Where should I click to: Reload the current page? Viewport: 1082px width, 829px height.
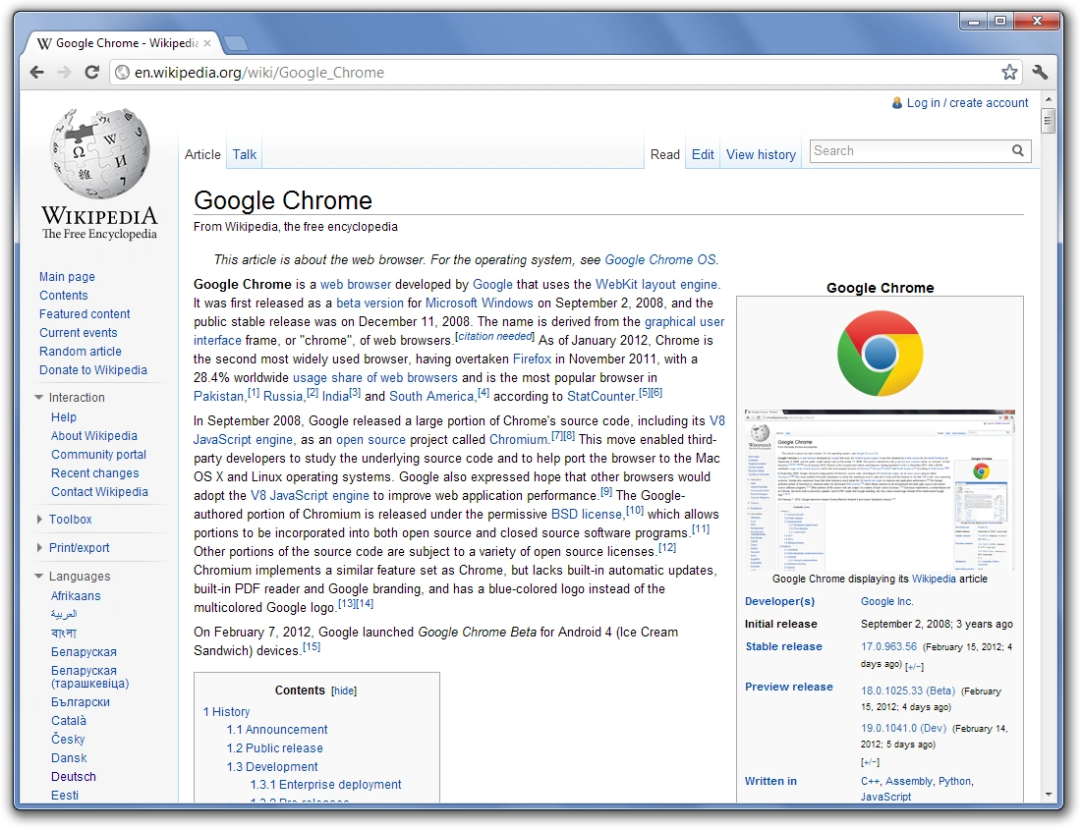coord(91,72)
